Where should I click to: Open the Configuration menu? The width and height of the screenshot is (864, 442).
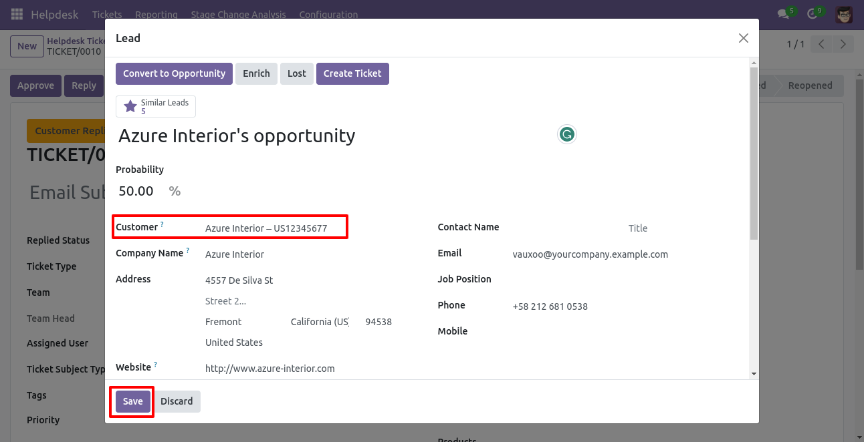pos(328,15)
